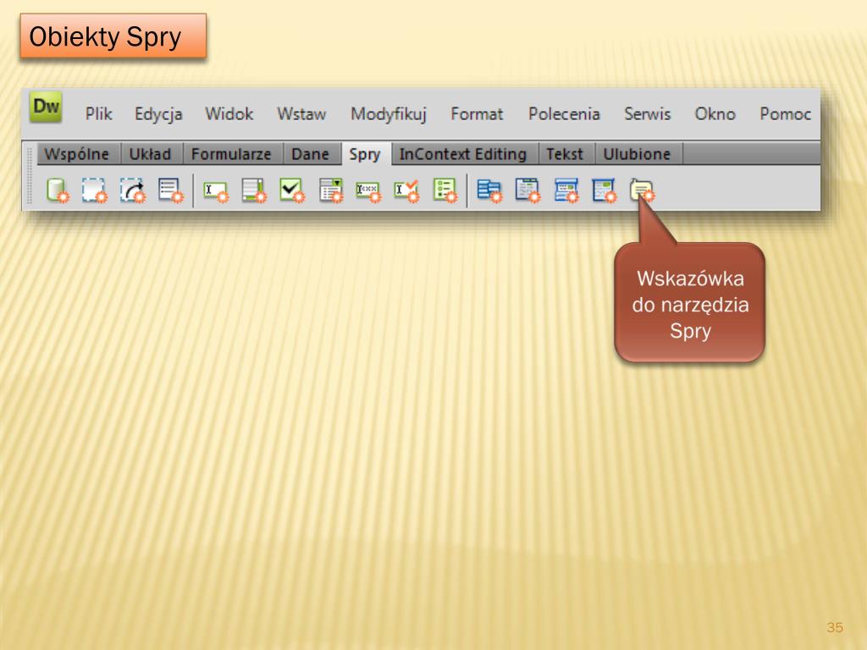The height and width of the screenshot is (650, 867).
Task: Insert a Spry Region
Action: (x=95, y=190)
